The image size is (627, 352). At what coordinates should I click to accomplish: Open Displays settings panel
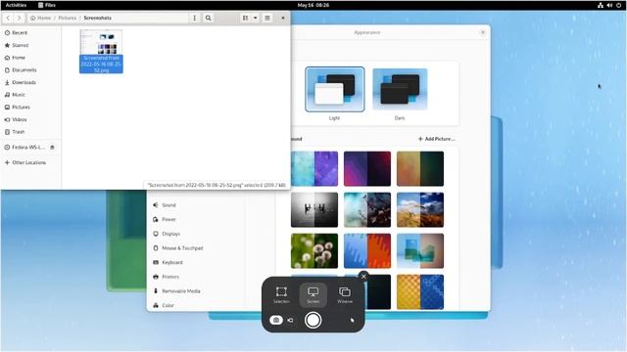(196, 234)
